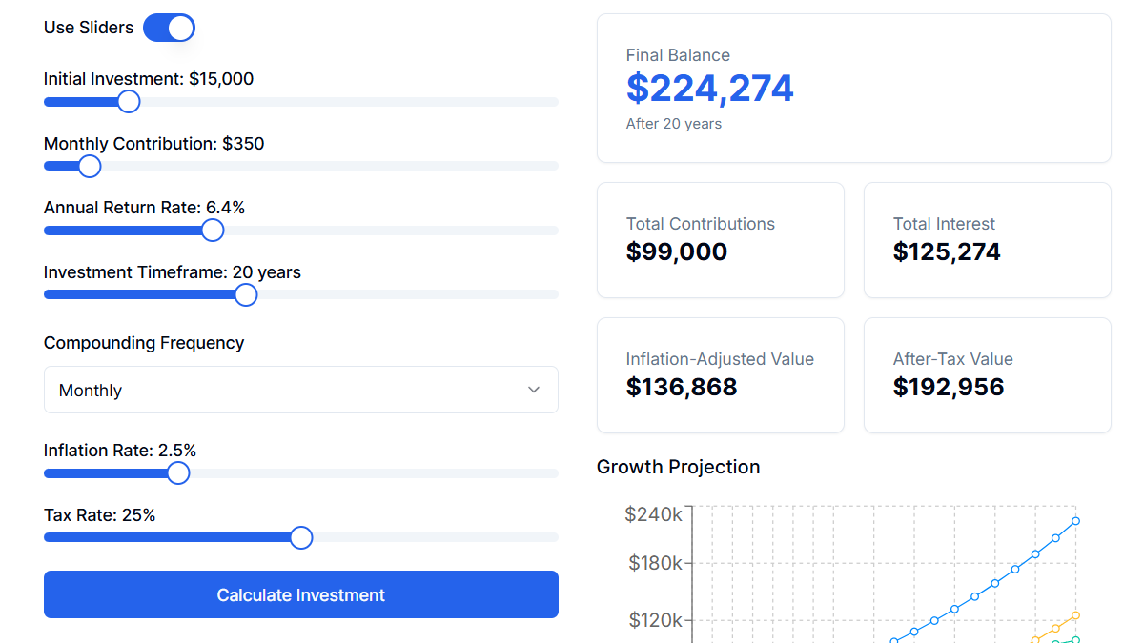Click the Calculate Investment button

click(x=300, y=593)
